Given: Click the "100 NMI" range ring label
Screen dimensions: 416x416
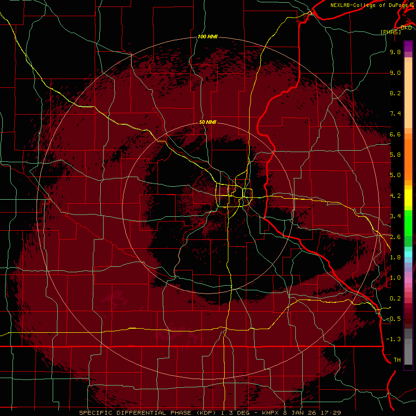Looking at the screenshot, I should (x=208, y=37).
